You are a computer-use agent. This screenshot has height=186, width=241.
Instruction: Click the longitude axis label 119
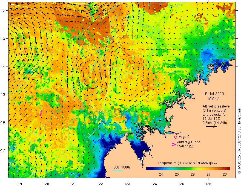[x=19, y=184]
